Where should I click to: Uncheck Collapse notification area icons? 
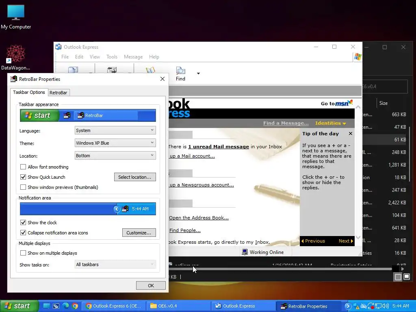point(23,233)
